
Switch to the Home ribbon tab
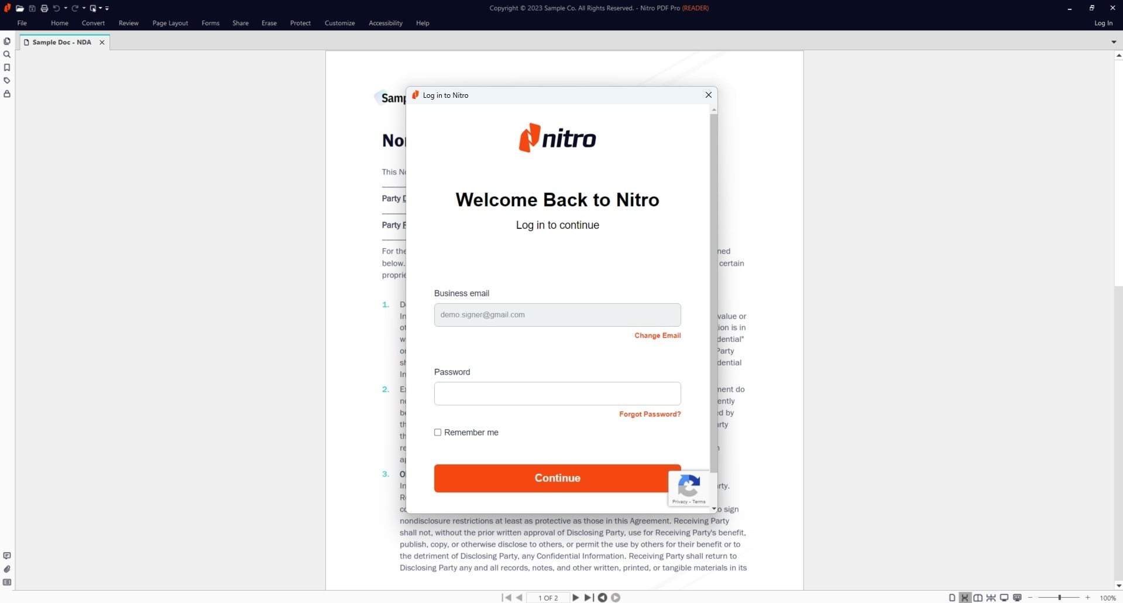[x=60, y=23]
